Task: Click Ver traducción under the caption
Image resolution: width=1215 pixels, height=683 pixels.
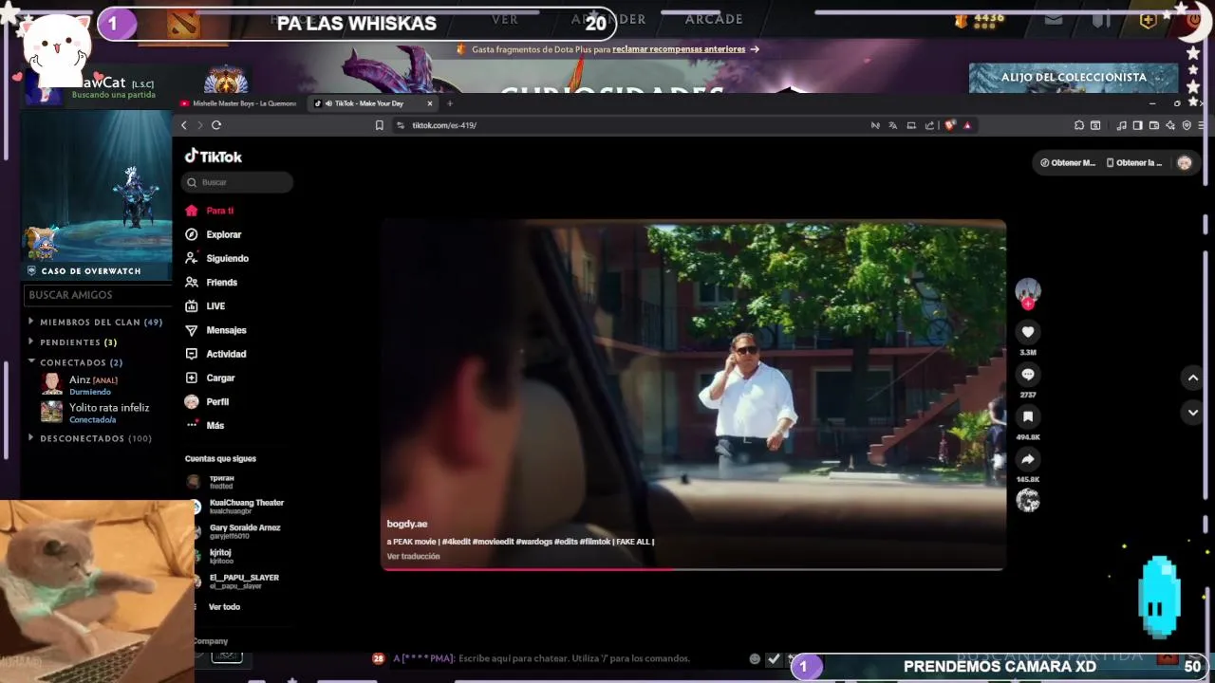Action: (413, 556)
